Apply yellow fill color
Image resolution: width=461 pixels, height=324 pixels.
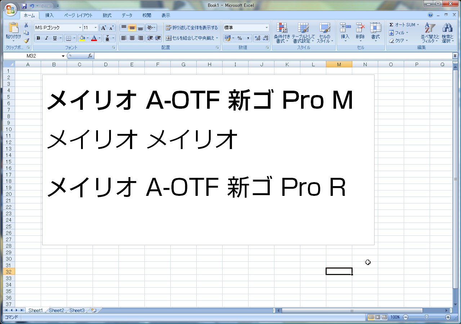(82, 38)
